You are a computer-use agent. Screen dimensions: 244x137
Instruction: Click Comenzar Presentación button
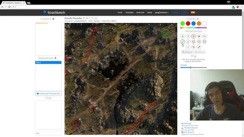48,94
